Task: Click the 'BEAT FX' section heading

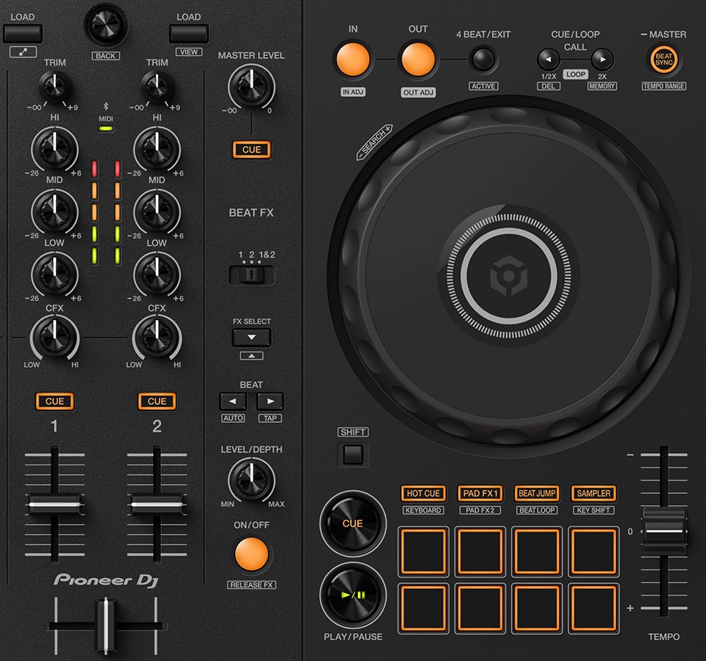Action: pyautogui.click(x=251, y=213)
